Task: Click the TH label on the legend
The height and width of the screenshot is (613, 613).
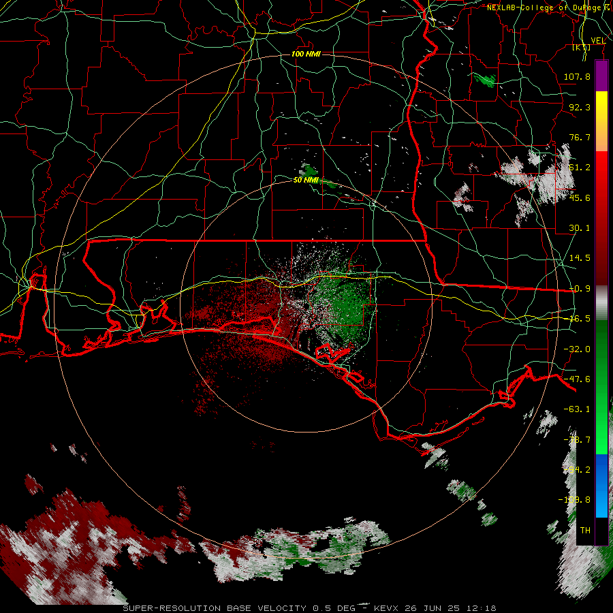Action: click(585, 531)
